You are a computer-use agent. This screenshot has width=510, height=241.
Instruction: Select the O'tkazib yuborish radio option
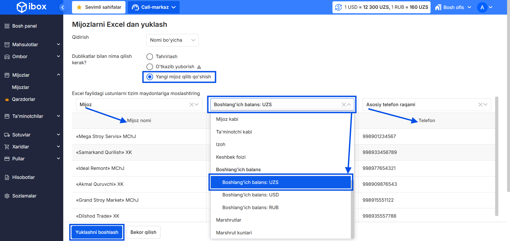click(150, 67)
